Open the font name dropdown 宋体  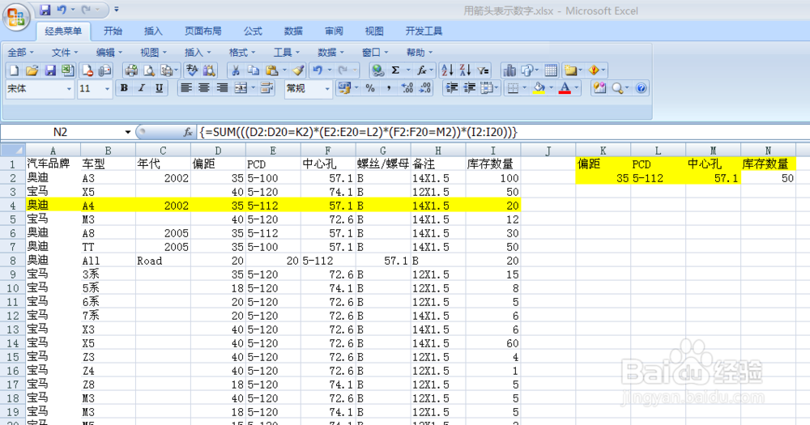(69, 89)
